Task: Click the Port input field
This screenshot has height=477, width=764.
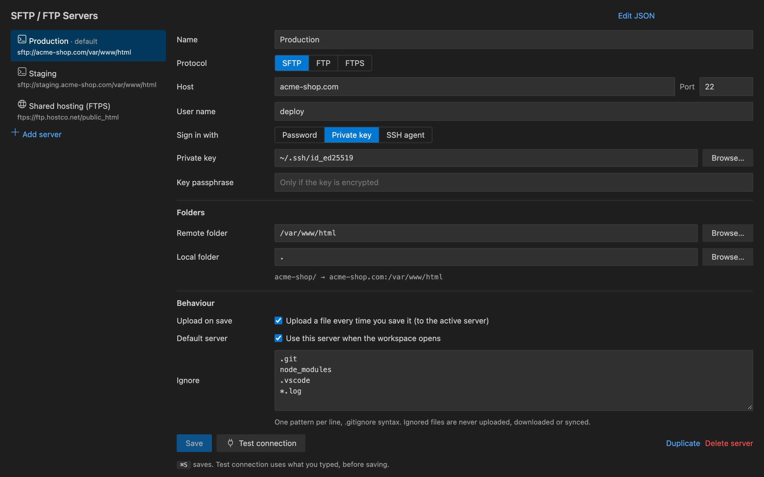Action: click(x=726, y=86)
